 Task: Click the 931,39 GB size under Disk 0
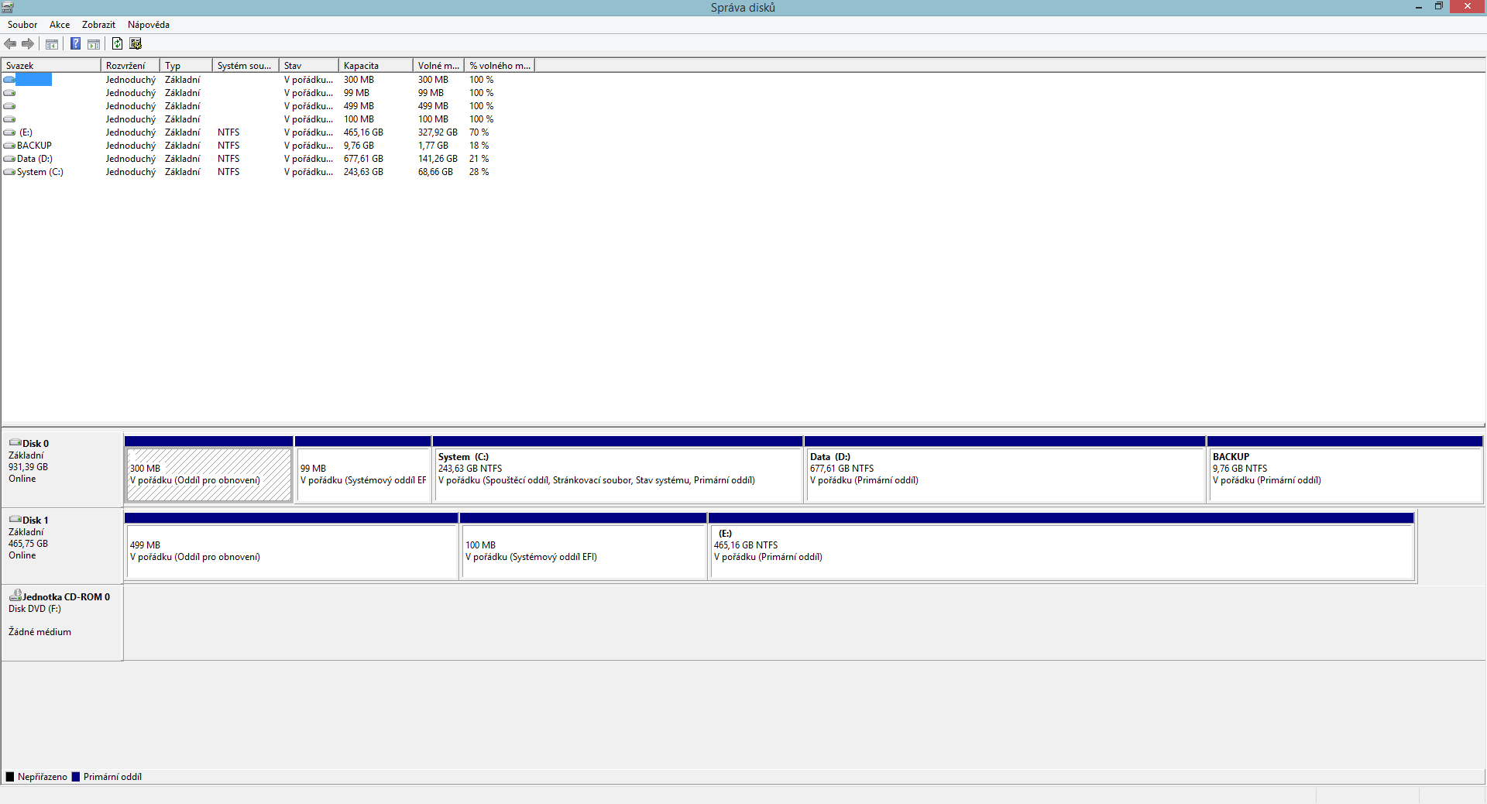point(28,467)
